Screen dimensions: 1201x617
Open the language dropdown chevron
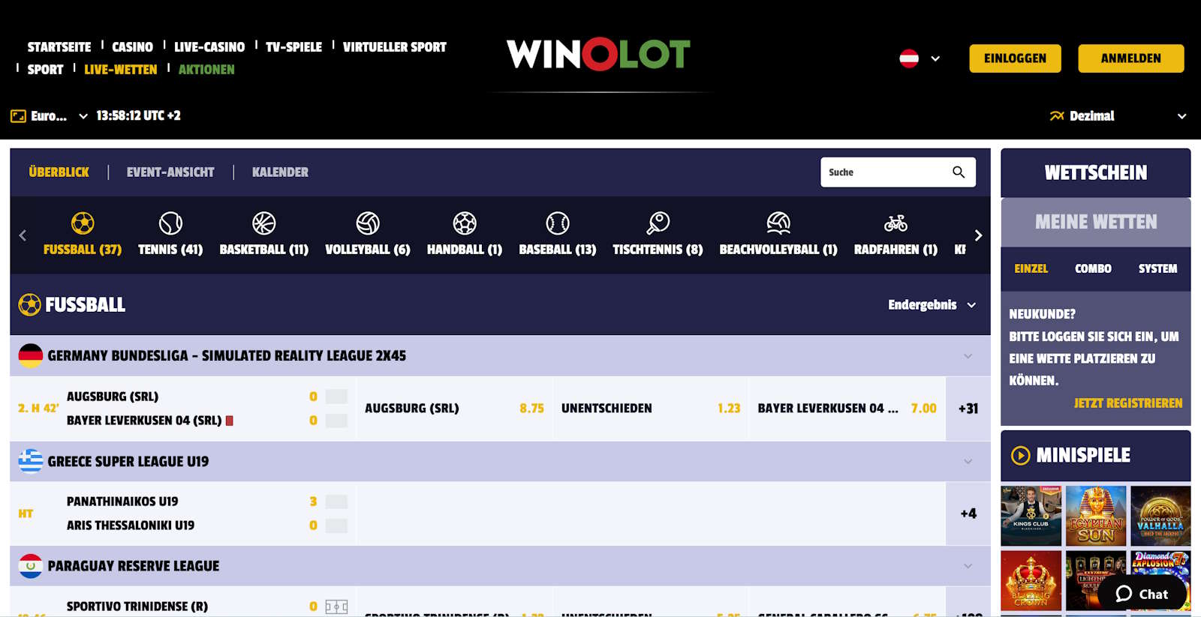tap(935, 58)
